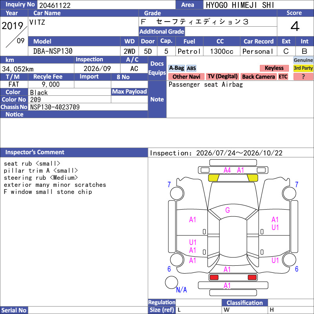Viewport: 314px width, 314px height.
Task: Click the exterior grade C
Action: coord(286,51)
